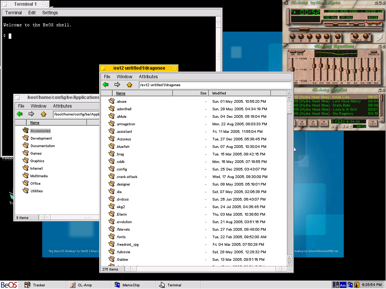Select the Accessories folder icon
This screenshot has height=289, width=386.
tap(26, 130)
